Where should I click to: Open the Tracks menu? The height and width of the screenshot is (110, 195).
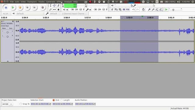tap(41, 2)
